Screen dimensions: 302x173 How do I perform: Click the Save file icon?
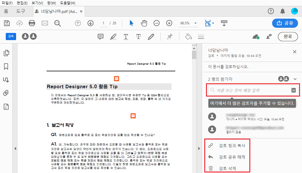pos(7,23)
